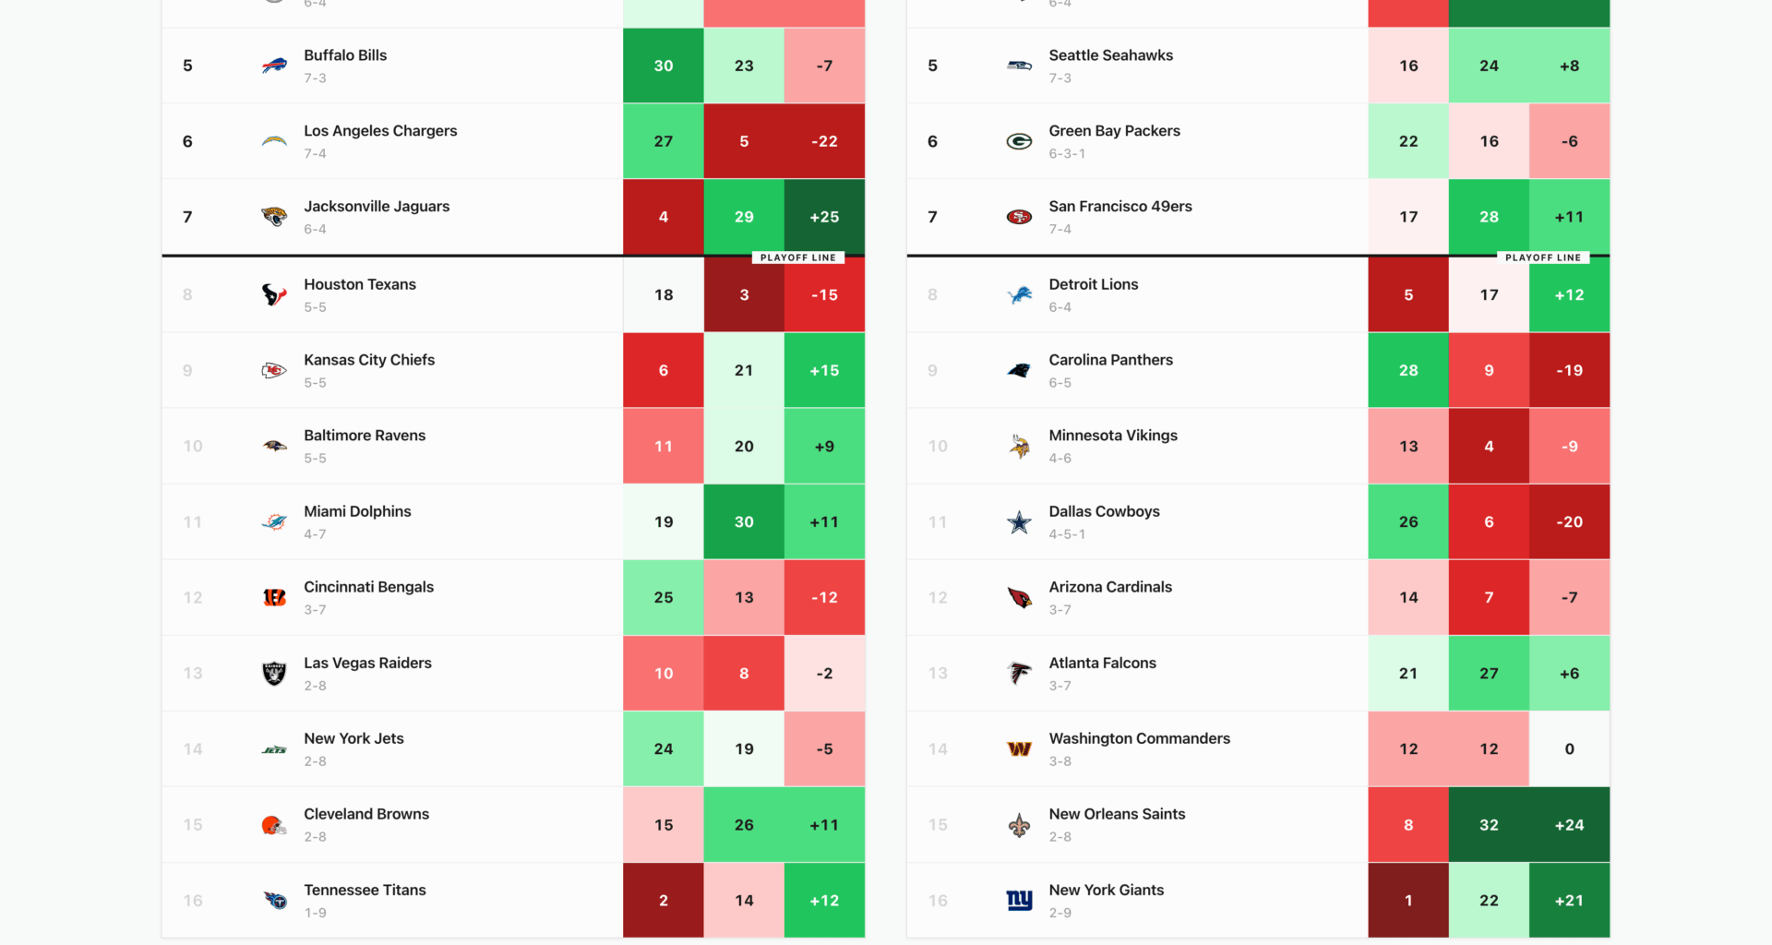Click the Buffalo Bills logo
Image resolution: width=1772 pixels, height=945 pixels.
274,66
